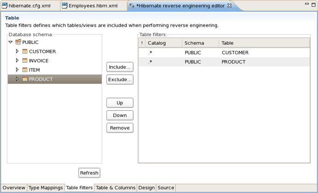Viewport: 318px width, 193px height.
Task: Collapse the PUBLIC schema node
Action: pyautogui.click(x=11, y=42)
